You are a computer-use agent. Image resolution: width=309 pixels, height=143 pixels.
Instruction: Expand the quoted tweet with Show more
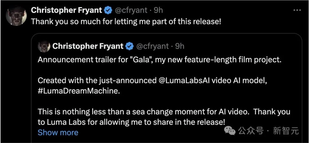58,133
